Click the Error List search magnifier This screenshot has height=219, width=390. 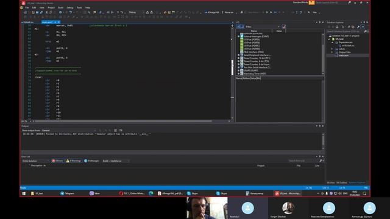coord(321,161)
